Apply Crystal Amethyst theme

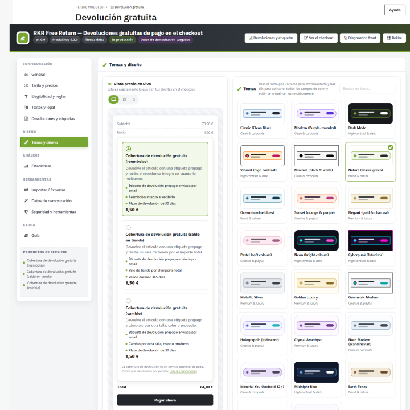317,334
